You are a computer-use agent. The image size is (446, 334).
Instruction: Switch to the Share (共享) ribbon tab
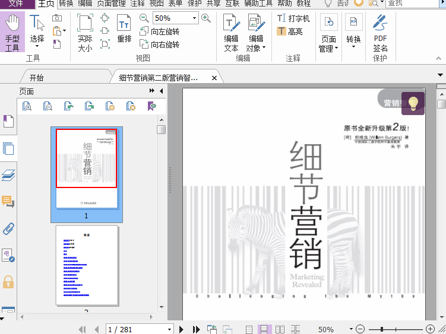[x=213, y=4]
